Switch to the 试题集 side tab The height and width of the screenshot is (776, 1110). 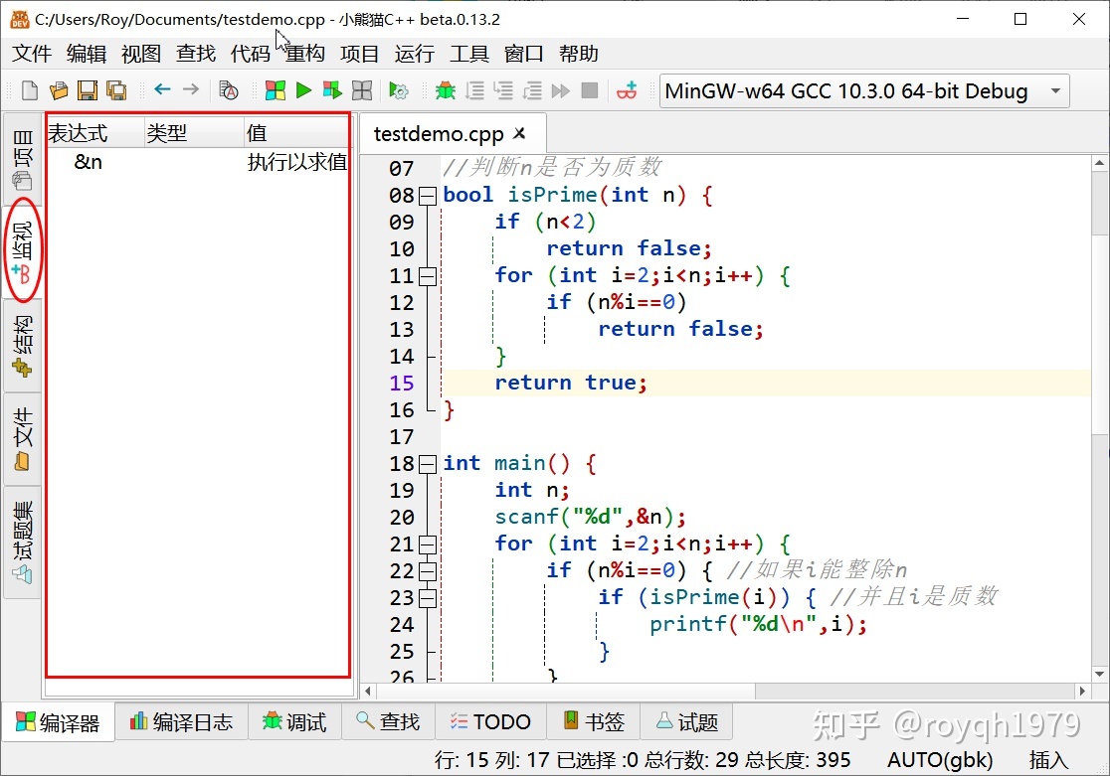[23, 542]
